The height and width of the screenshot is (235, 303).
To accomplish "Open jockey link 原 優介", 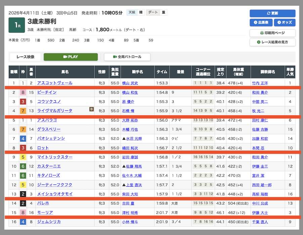I will 128,102.
